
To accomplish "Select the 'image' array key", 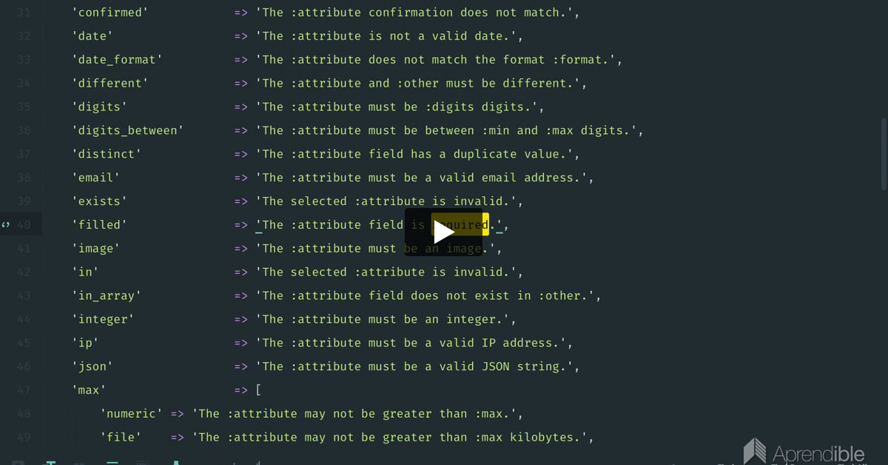I will [x=95, y=249].
